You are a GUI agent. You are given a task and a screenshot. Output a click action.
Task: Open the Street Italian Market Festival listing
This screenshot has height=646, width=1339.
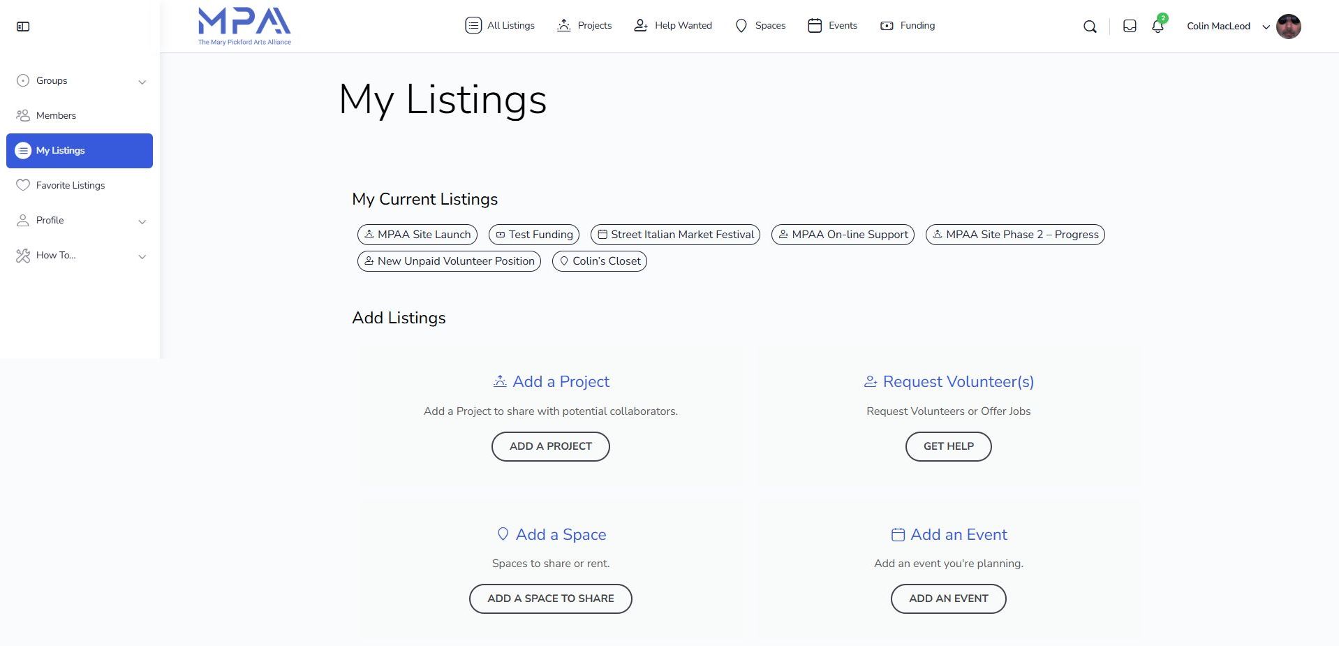coord(675,235)
